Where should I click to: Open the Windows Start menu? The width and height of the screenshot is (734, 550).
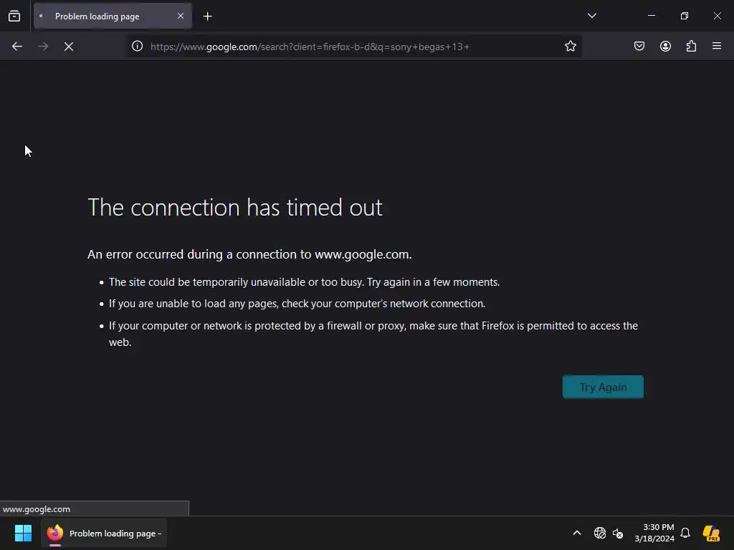(23, 533)
